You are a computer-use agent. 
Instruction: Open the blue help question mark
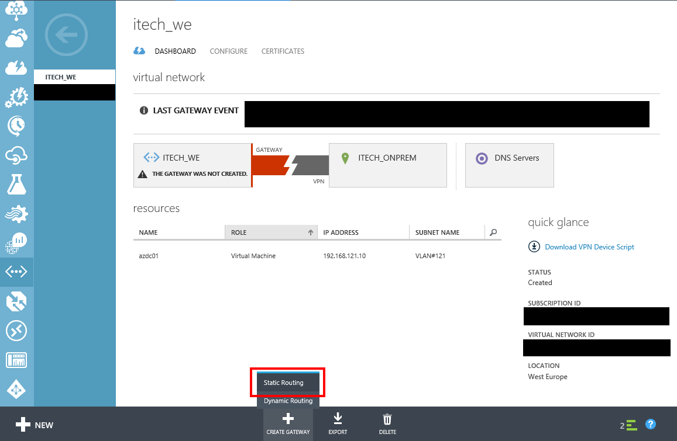[x=650, y=424]
